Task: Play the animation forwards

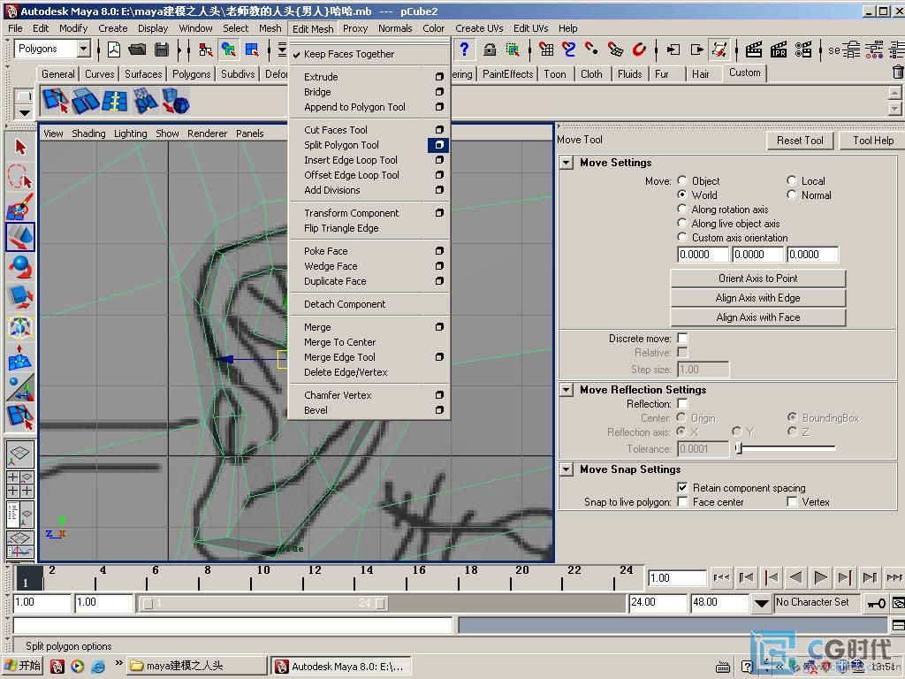Action: (x=820, y=577)
